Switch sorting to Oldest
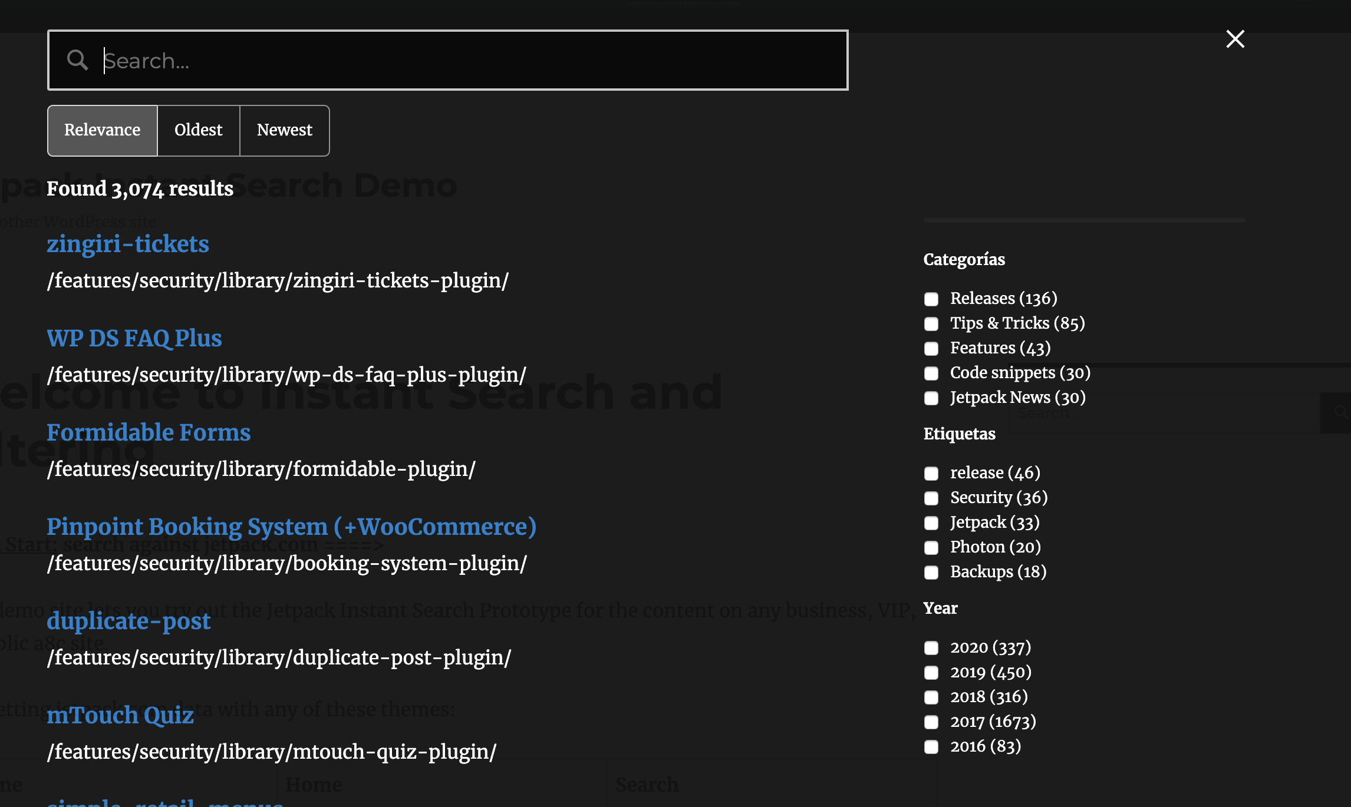This screenshot has width=1351, height=807. (198, 130)
